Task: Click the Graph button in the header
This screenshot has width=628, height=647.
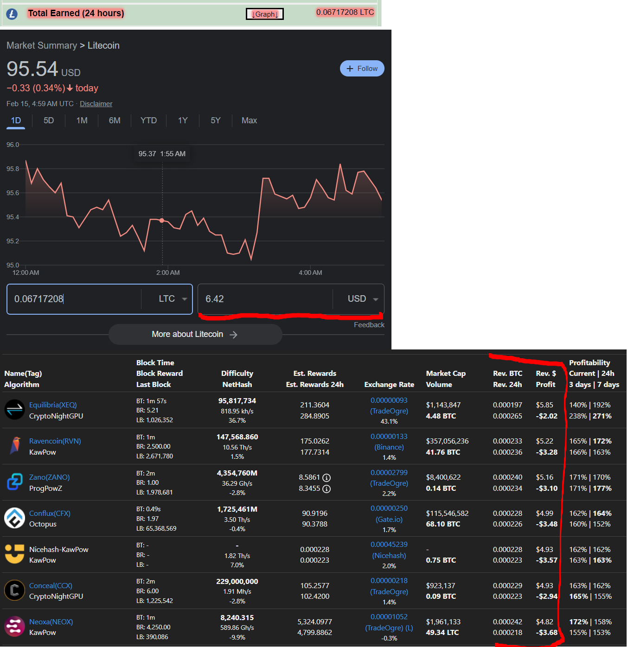Action: point(264,14)
